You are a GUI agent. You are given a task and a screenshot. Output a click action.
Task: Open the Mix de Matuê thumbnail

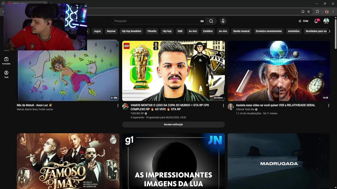[68, 71]
